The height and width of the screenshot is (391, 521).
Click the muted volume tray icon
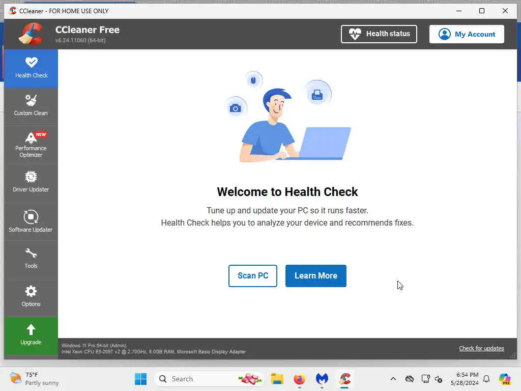point(439,379)
